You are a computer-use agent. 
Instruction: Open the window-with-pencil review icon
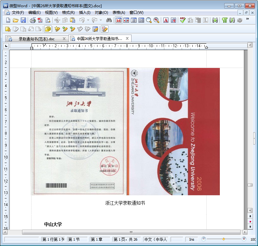[x=95, y=29]
